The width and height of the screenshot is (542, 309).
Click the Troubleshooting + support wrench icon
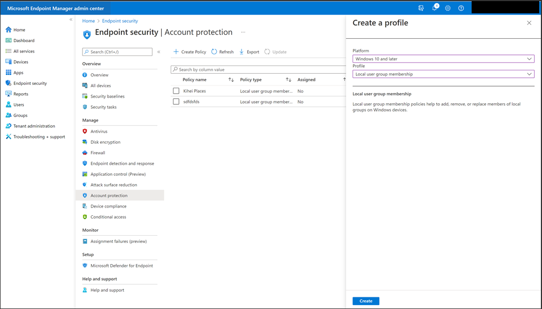pyautogui.click(x=9, y=136)
